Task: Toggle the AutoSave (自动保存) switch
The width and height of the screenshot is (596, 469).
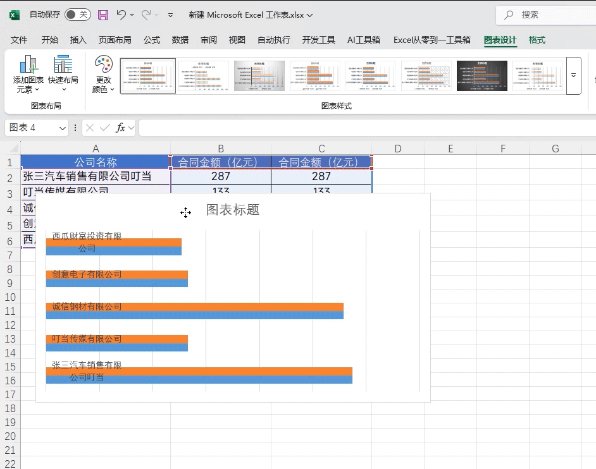Action: point(77,15)
